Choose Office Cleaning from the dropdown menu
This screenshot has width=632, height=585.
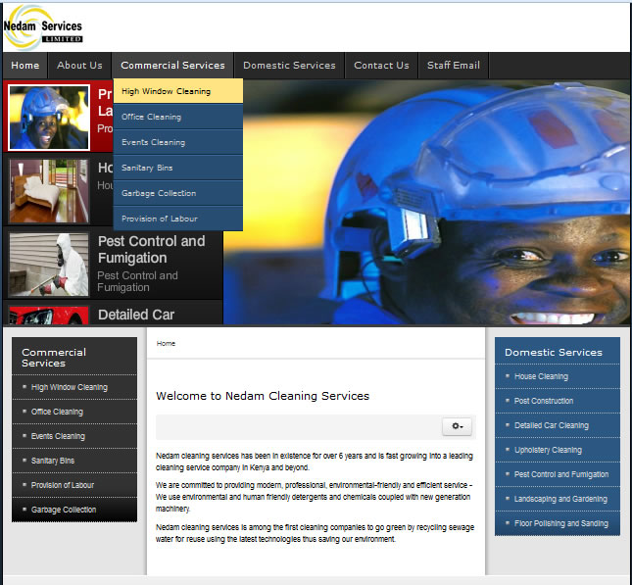[x=178, y=117]
